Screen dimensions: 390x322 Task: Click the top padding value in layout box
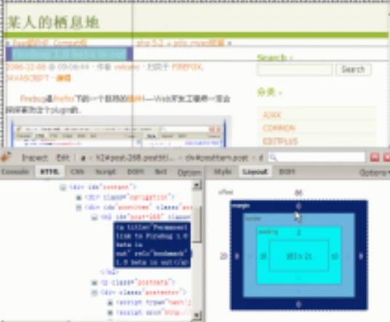point(299,232)
